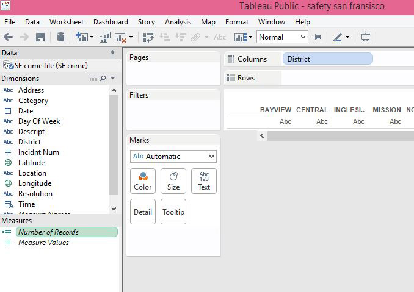This screenshot has height=292, width=414.
Task: Click the forward (redo) arrow in toolbar
Action: pos(24,37)
